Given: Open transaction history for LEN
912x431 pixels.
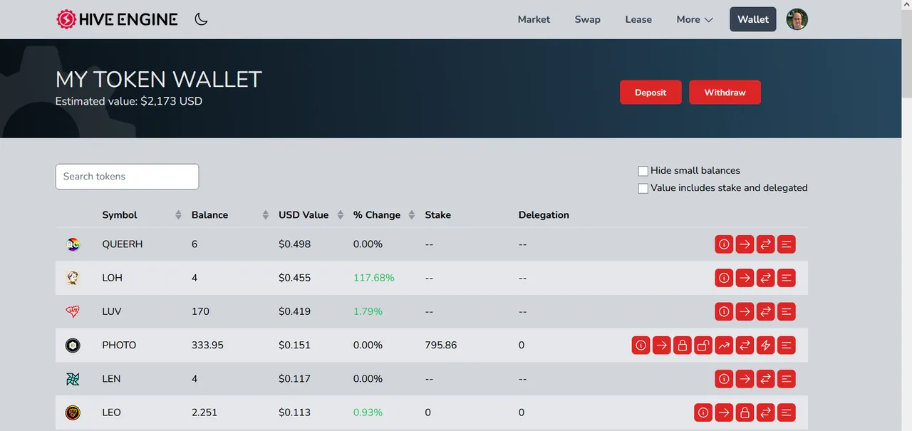Looking at the screenshot, I should pos(786,379).
